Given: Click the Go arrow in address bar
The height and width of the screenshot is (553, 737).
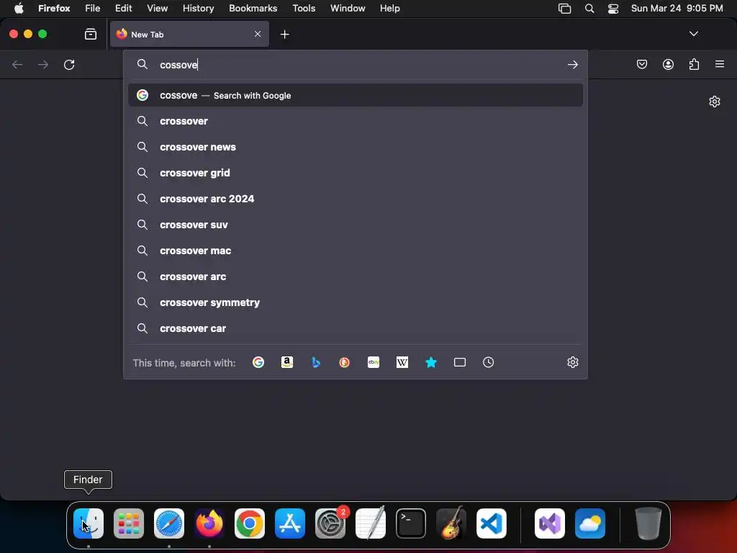Looking at the screenshot, I should pyautogui.click(x=572, y=65).
